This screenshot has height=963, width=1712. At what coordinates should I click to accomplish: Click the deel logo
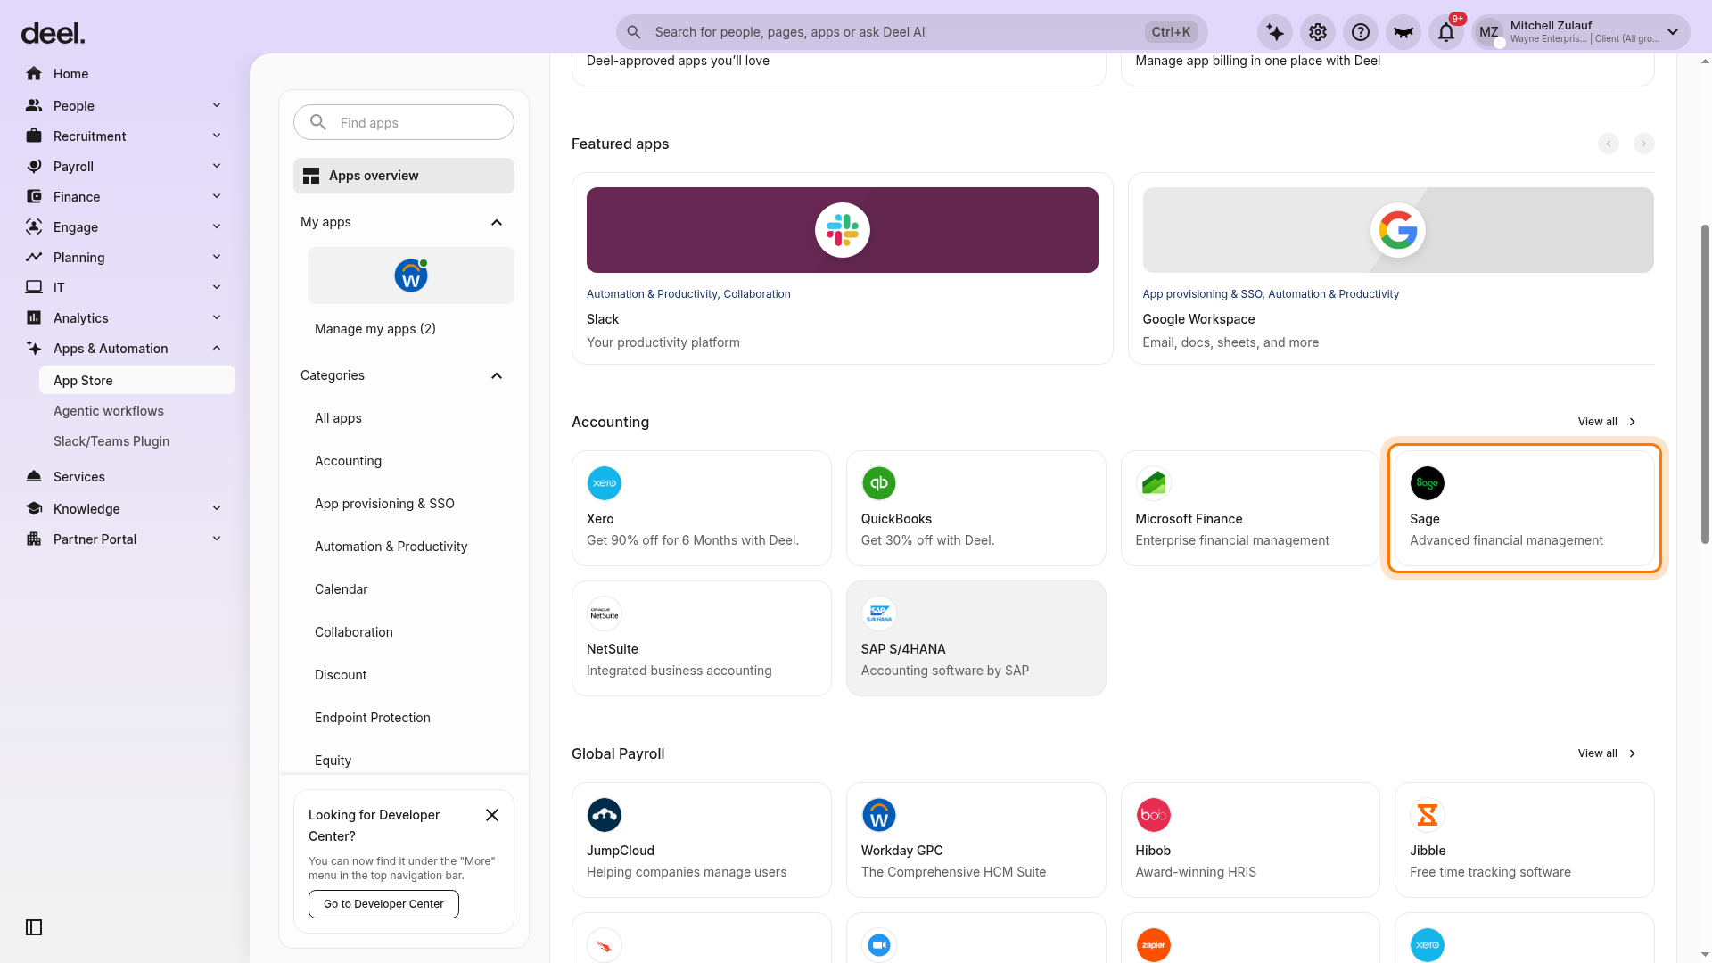point(53,34)
